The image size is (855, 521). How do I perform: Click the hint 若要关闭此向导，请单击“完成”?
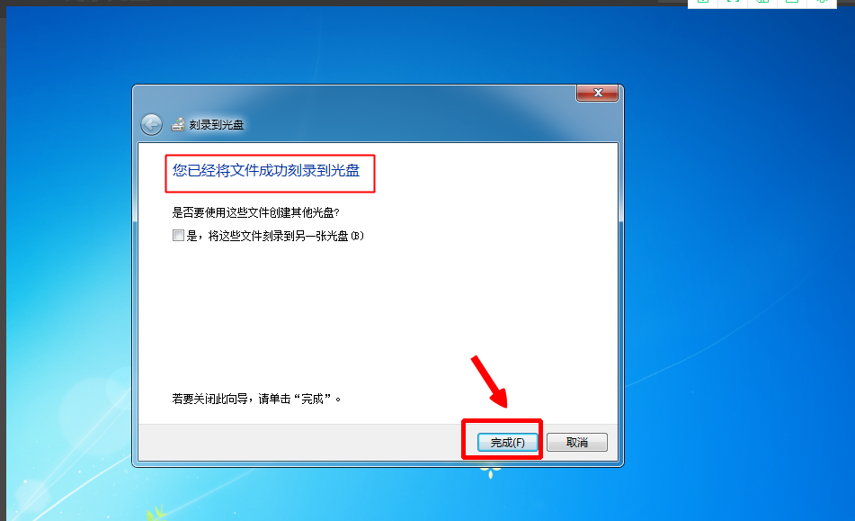[257, 399]
